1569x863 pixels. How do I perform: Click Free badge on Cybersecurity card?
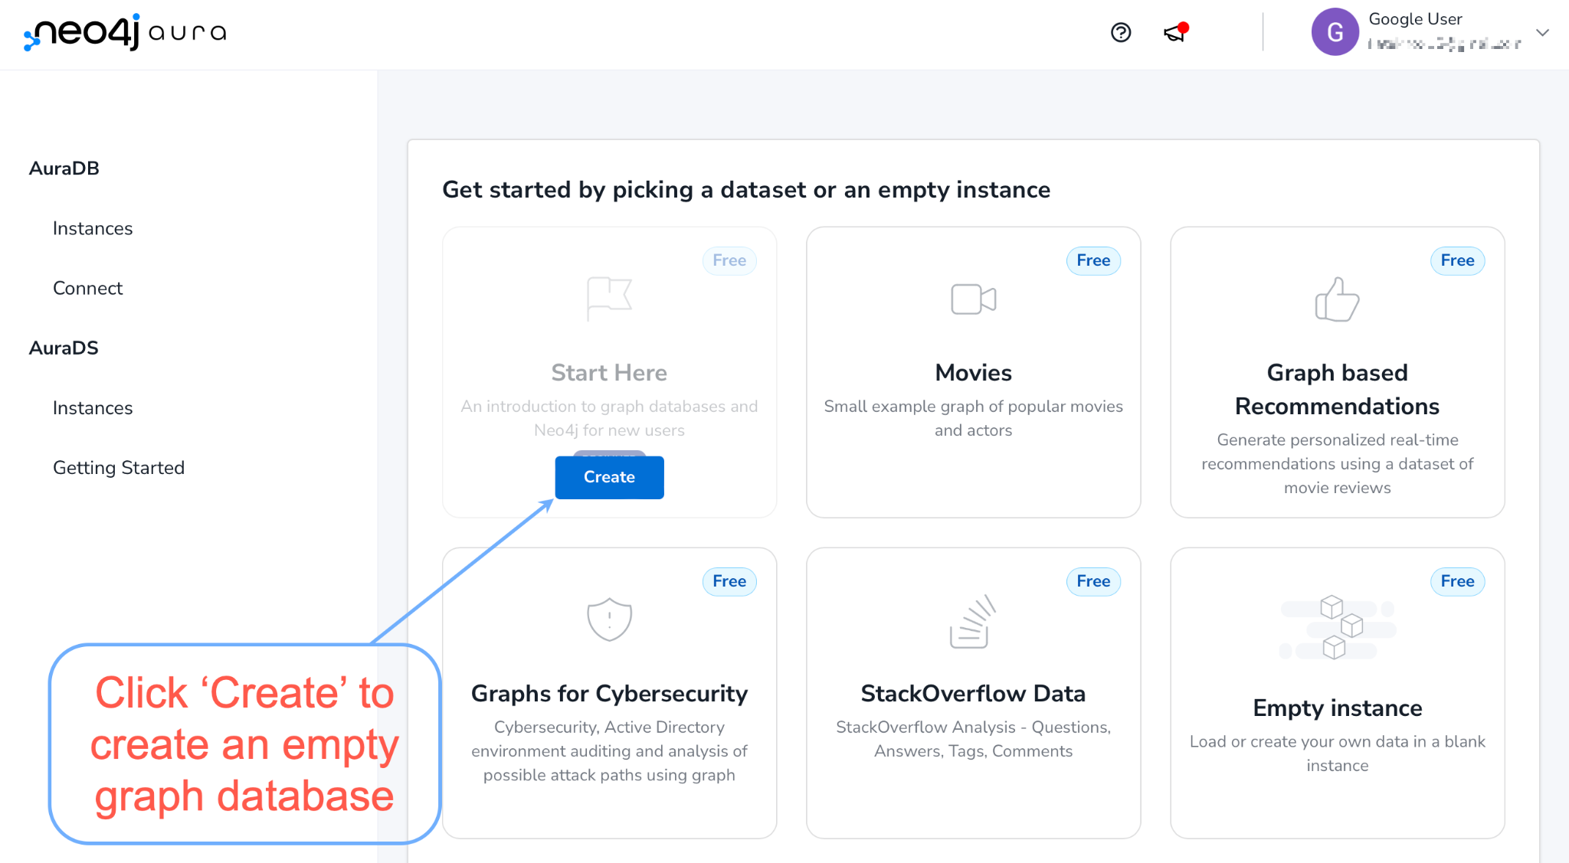click(729, 581)
